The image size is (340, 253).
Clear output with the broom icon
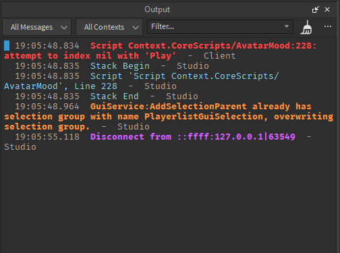[x=306, y=27]
